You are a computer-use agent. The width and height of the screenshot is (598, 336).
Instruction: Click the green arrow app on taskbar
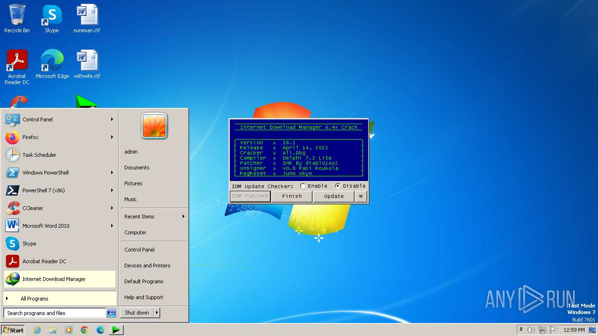[x=116, y=330]
